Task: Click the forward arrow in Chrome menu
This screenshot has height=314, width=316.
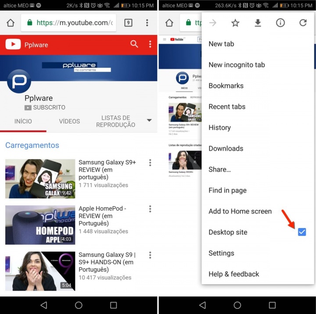Action: point(212,23)
